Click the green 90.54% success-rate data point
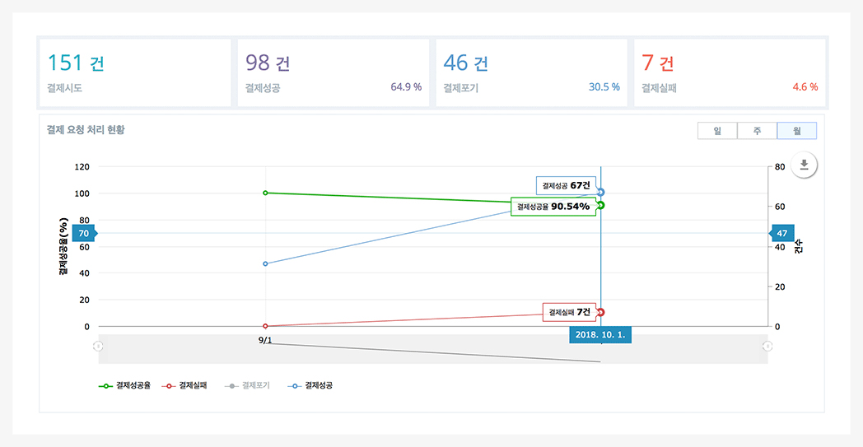Screen dimensions: 863x447 coord(601,205)
